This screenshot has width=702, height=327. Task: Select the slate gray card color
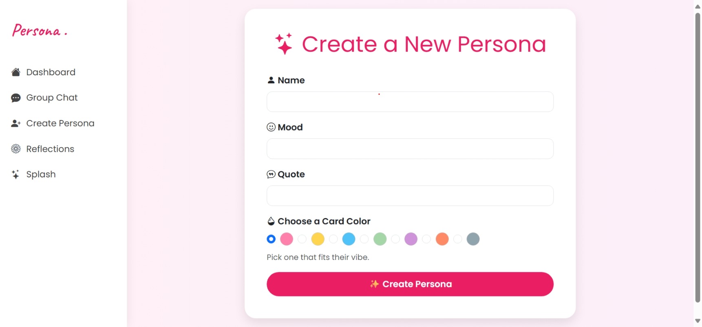tap(473, 239)
